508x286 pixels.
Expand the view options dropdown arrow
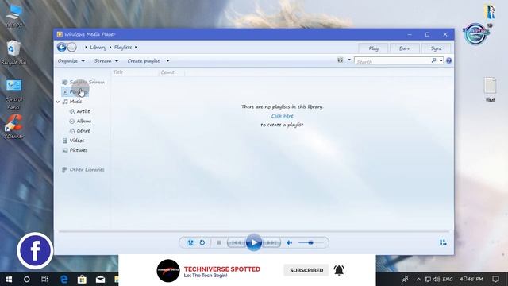(349, 60)
